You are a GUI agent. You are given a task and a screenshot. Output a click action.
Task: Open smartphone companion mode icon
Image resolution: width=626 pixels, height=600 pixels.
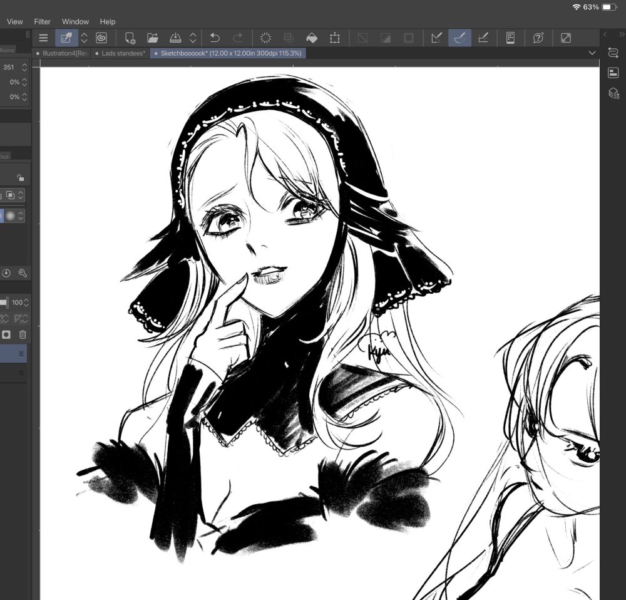[x=510, y=38]
